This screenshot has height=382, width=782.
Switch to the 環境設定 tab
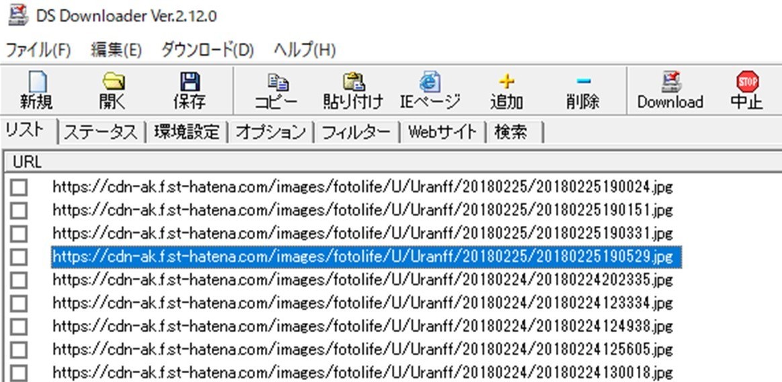(x=186, y=132)
